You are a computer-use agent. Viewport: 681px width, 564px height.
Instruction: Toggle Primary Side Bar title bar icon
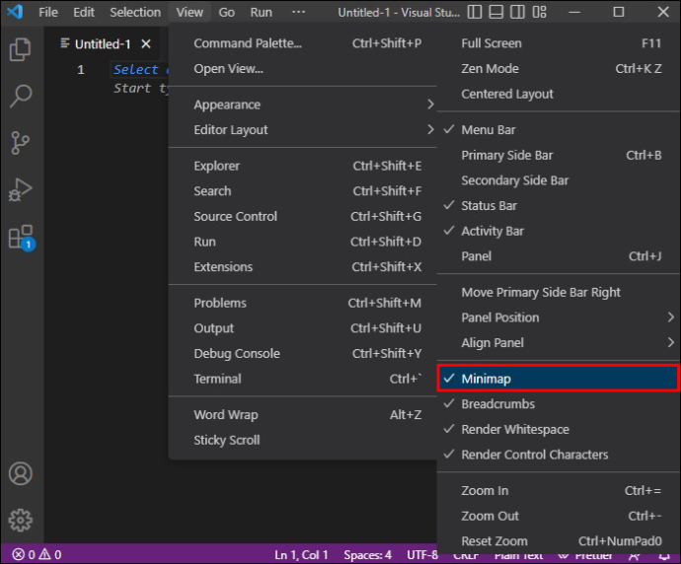tap(475, 12)
